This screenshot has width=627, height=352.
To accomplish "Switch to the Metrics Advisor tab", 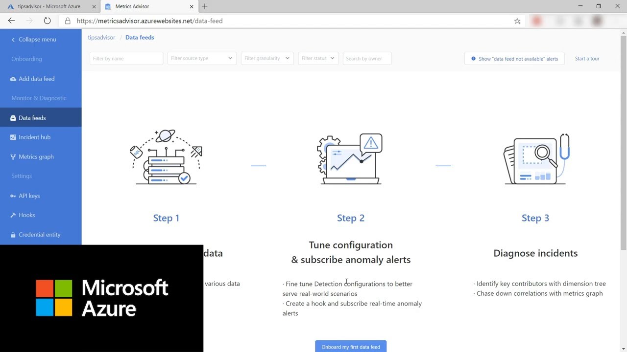I will pos(149,6).
